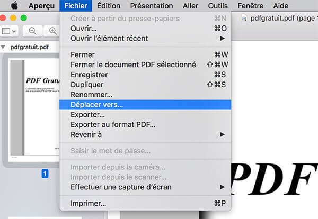Click the PDF document icon in title bar
This screenshot has width=318, height=219.
pyautogui.click(x=244, y=19)
